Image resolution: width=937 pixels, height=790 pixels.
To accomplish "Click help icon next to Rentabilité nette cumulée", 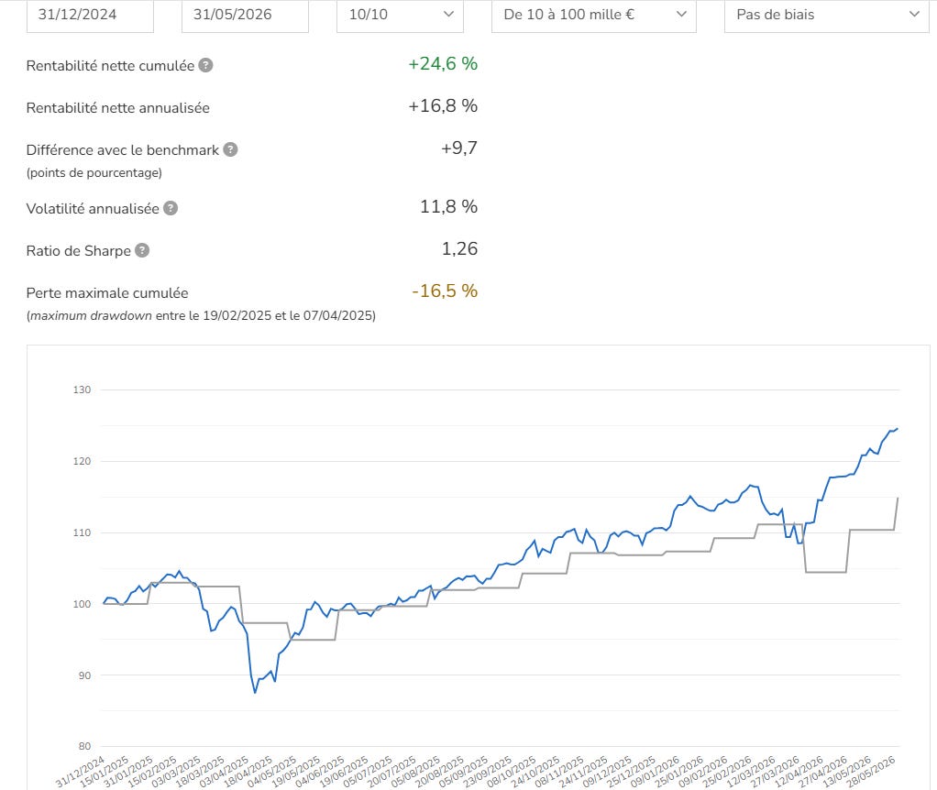I will click(205, 65).
